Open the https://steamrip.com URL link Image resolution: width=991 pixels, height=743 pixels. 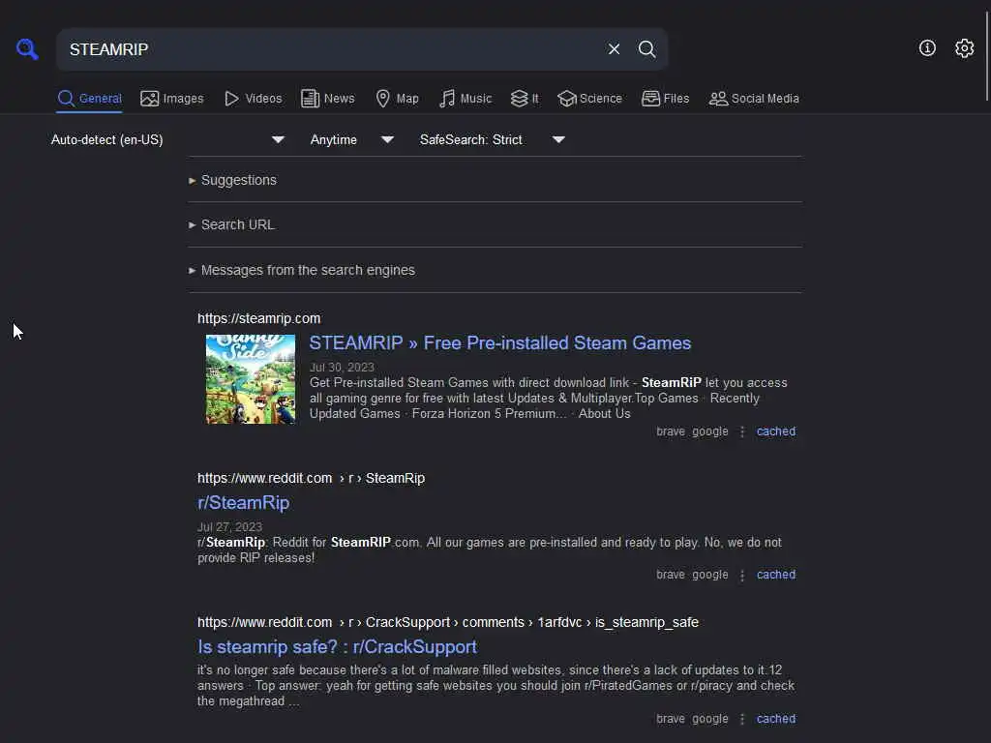tap(259, 318)
